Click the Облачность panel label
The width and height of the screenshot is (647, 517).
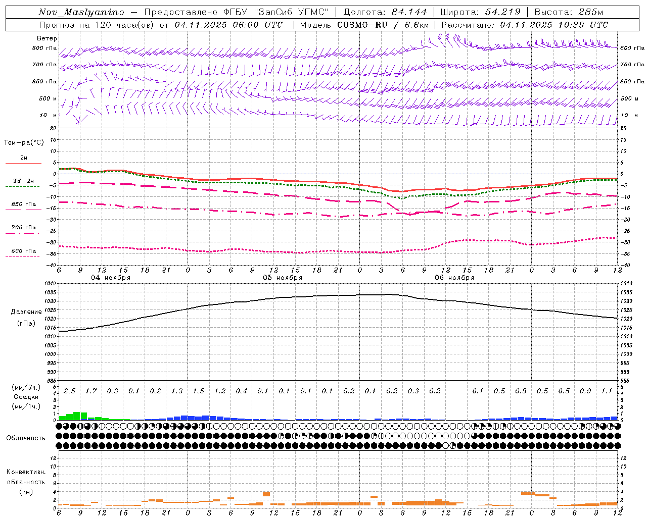point(26,438)
